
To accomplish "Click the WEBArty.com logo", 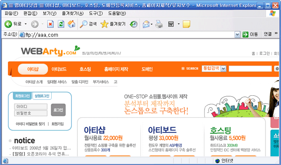I will [48, 51].
